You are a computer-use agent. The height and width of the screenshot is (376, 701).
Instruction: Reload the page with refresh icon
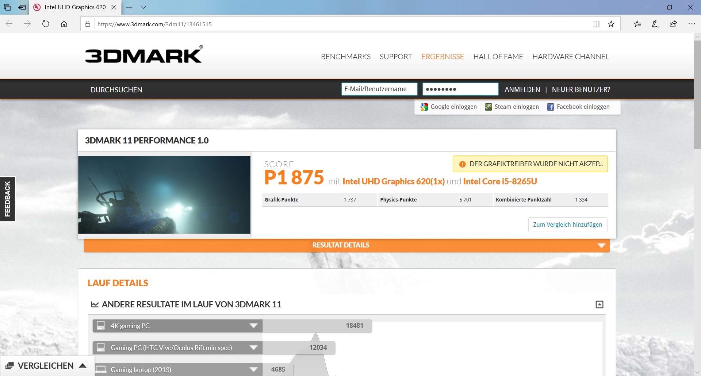(46, 24)
